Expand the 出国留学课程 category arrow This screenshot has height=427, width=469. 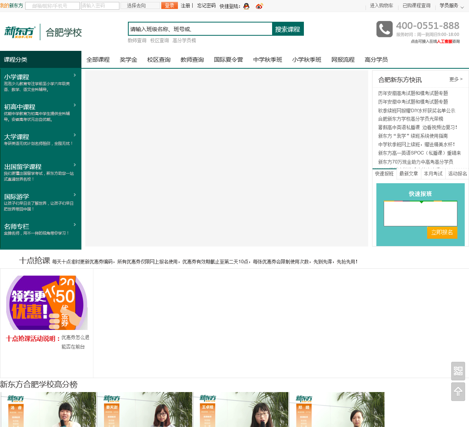click(x=75, y=165)
